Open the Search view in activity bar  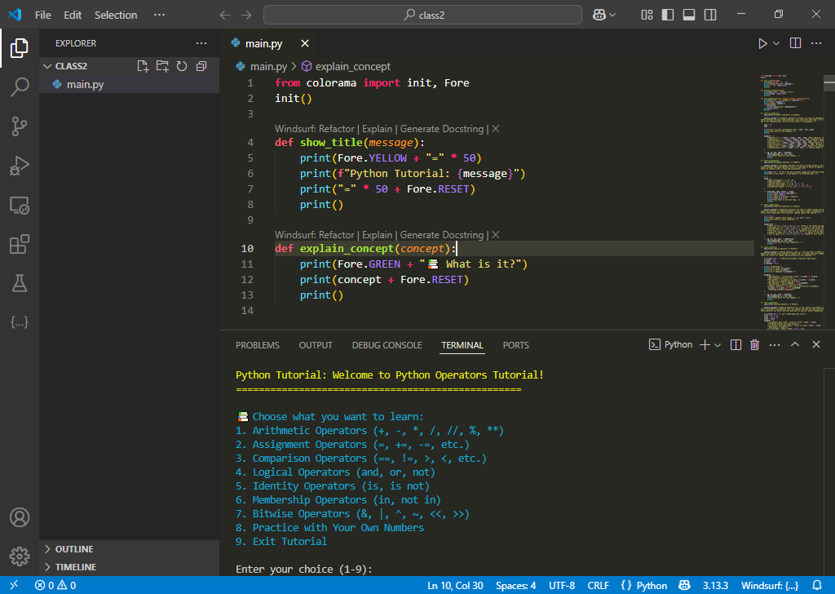tap(20, 86)
